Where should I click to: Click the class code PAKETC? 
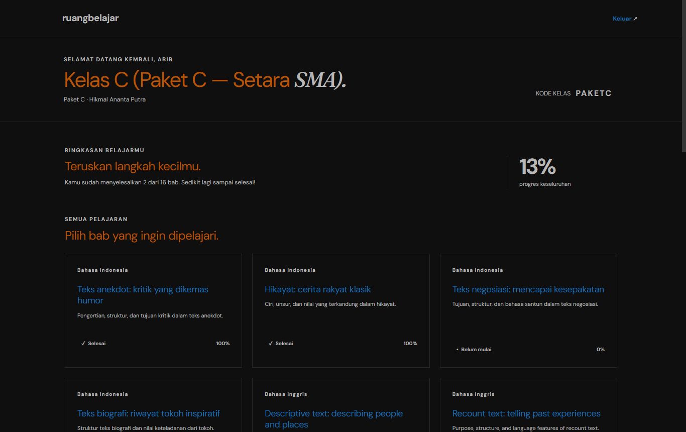[x=594, y=93]
